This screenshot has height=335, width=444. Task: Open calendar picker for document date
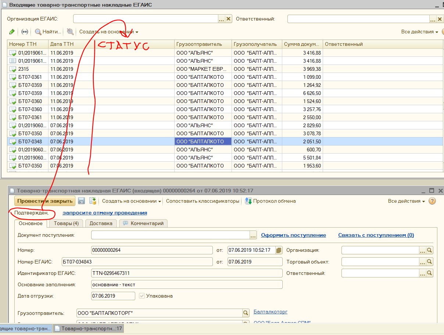[279, 250]
